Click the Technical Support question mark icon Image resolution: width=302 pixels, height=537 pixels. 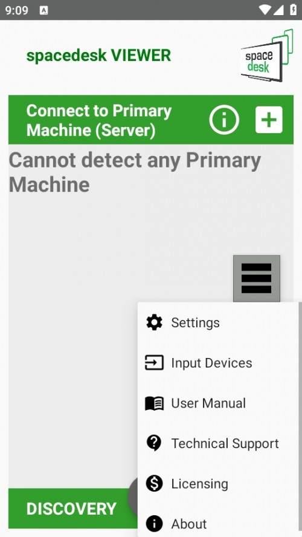click(x=154, y=443)
